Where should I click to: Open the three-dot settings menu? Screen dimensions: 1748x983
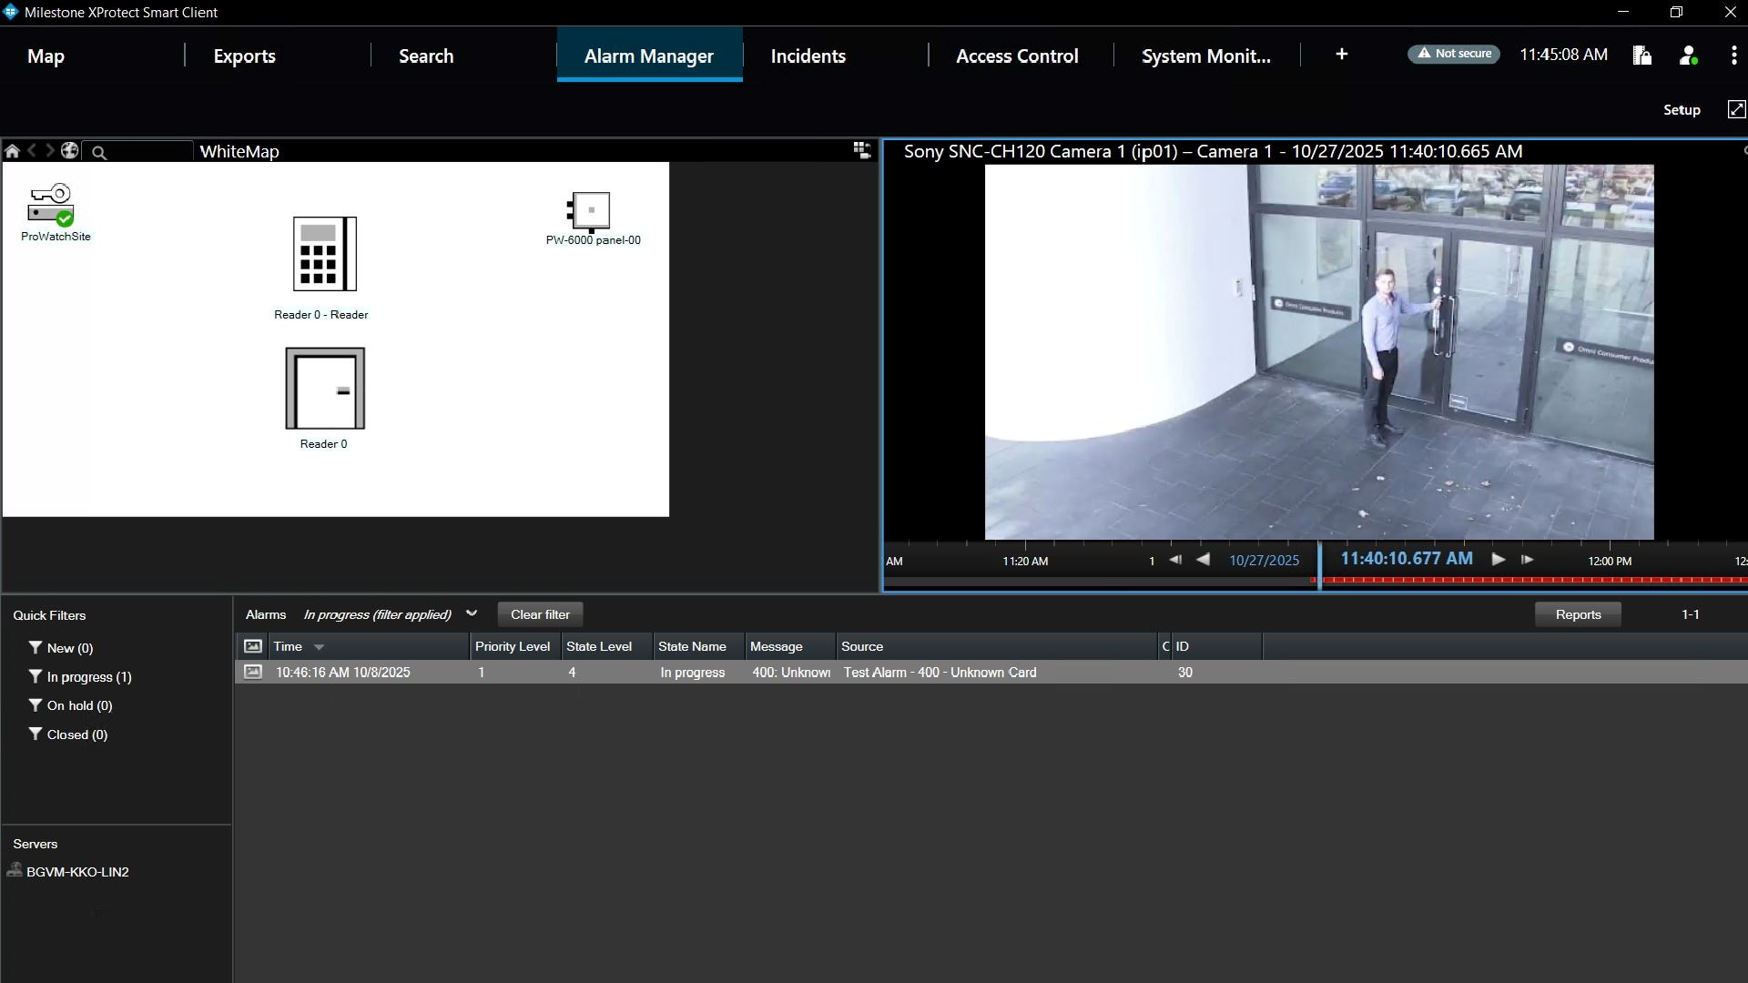click(1733, 56)
